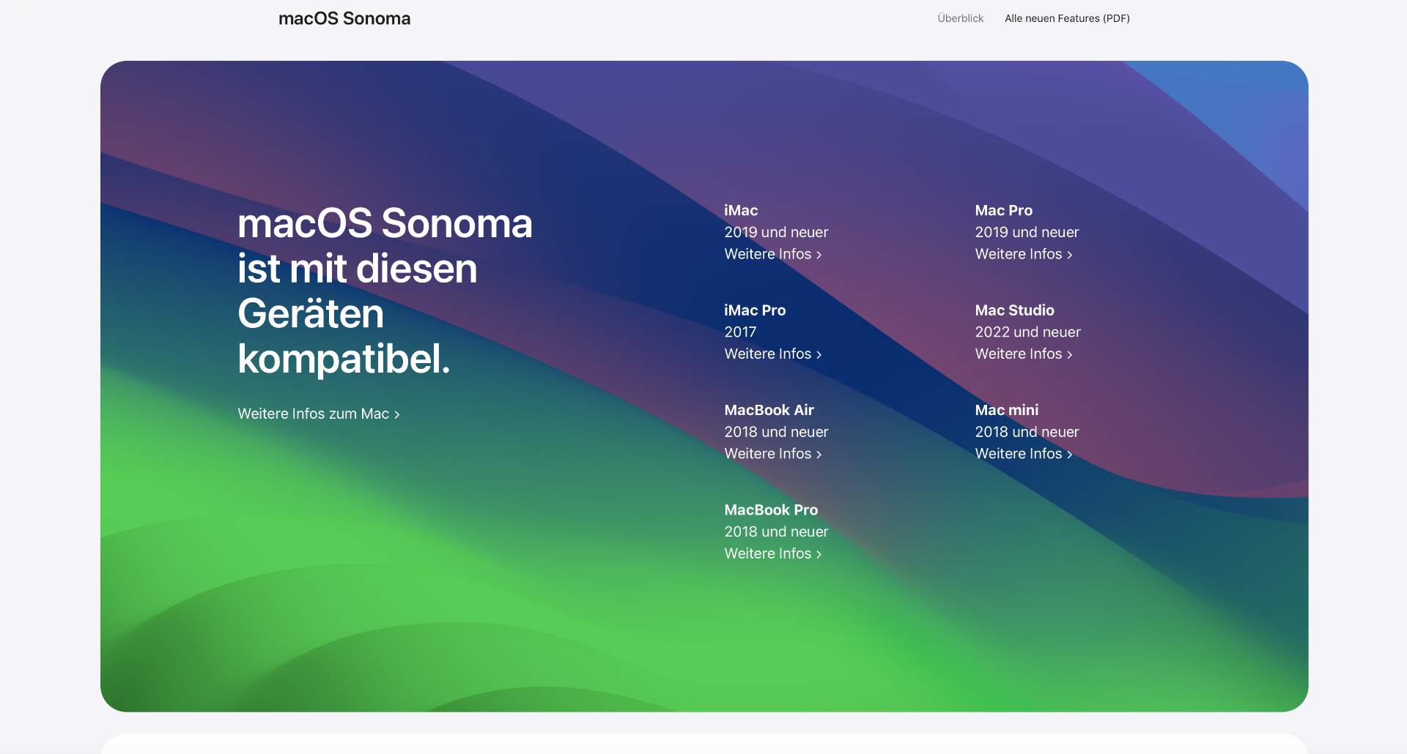1407x754 pixels.
Task: Click the chevron beside MacBook Air's Weitere Infos
Action: click(819, 455)
